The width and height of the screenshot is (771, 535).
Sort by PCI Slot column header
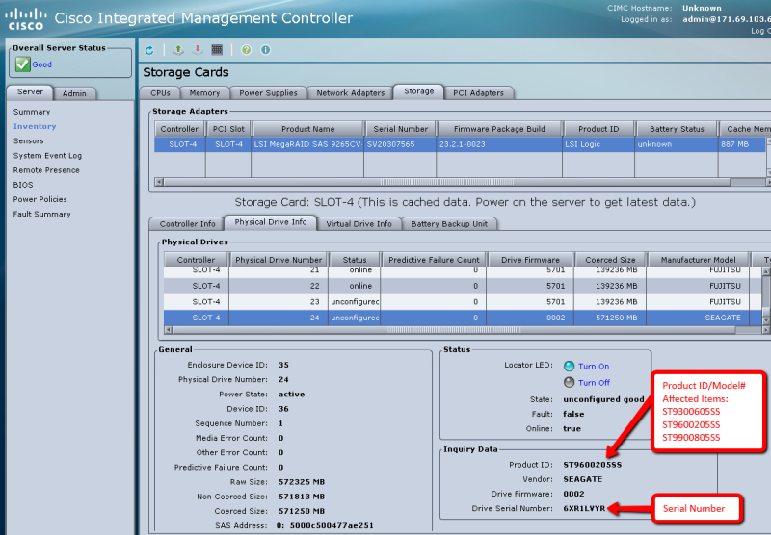click(228, 129)
